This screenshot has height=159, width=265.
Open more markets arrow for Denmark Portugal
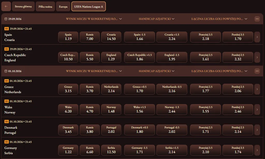point(257,130)
